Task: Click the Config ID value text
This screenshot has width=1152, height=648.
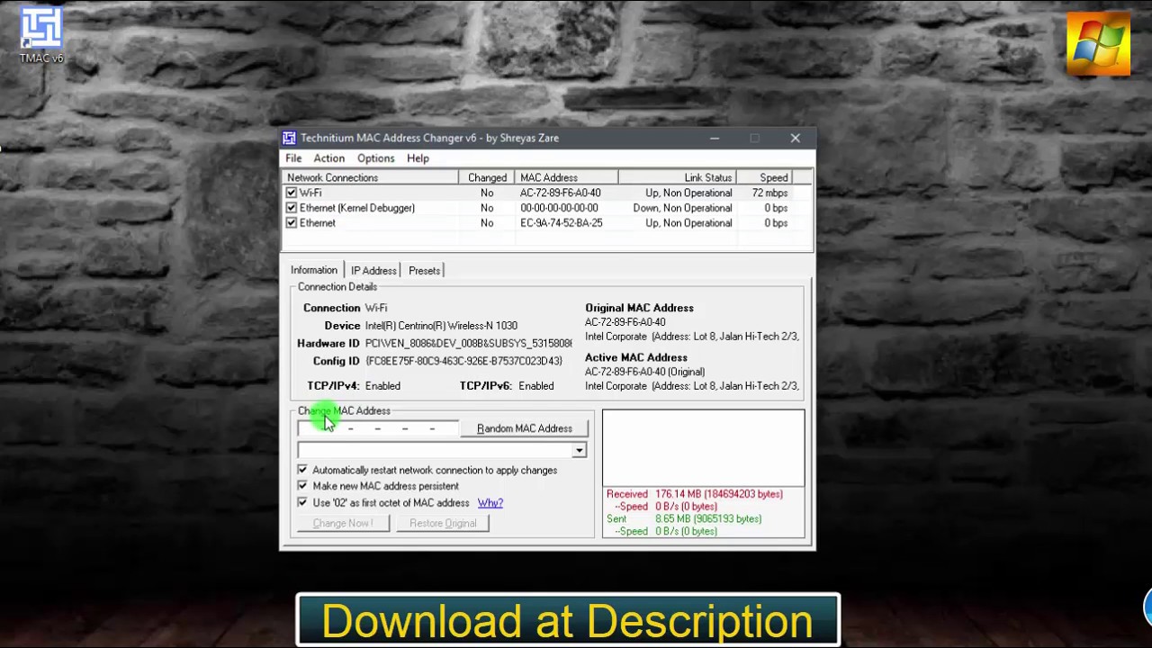Action: [x=463, y=361]
